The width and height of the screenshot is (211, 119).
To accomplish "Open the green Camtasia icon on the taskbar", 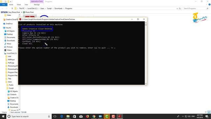I will pos(107,116).
